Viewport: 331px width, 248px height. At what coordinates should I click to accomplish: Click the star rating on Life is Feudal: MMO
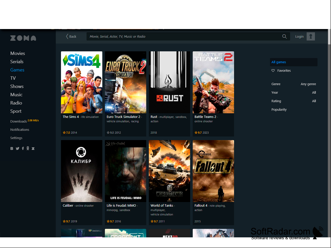coord(110,222)
